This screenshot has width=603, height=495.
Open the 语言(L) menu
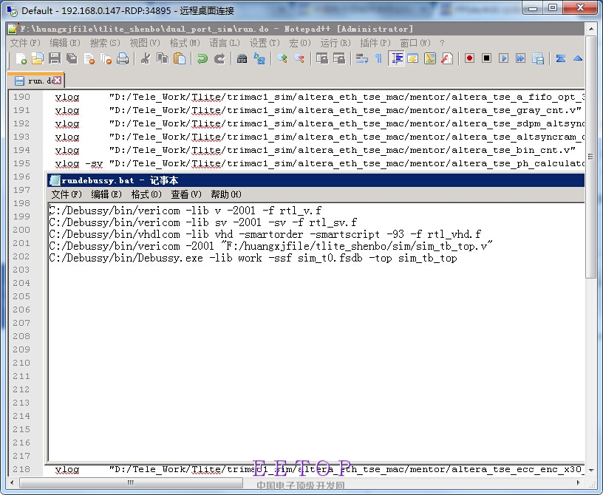224,43
